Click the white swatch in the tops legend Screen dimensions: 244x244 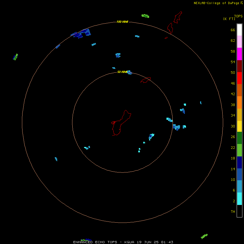click(x=239, y=30)
